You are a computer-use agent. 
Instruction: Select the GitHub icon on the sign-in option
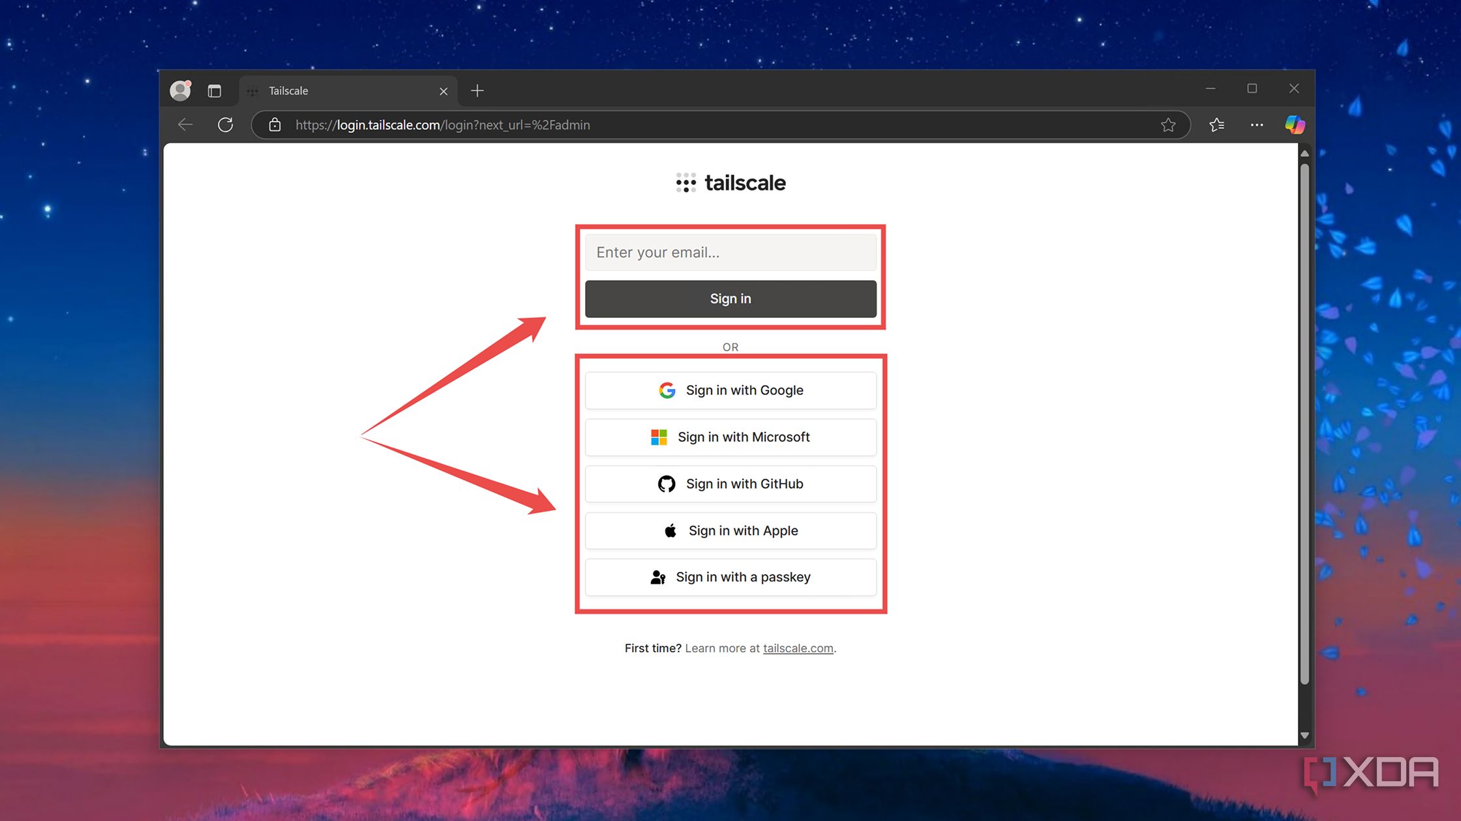click(667, 483)
